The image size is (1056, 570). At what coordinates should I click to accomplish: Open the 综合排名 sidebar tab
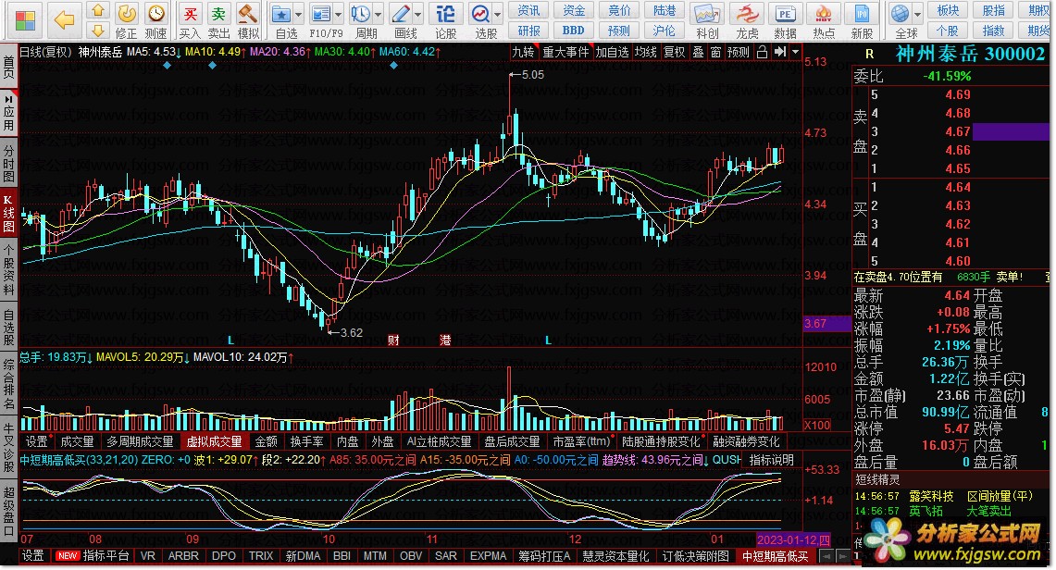(8, 384)
